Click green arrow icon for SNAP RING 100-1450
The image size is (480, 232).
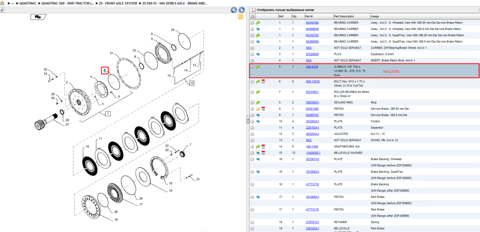(258, 147)
